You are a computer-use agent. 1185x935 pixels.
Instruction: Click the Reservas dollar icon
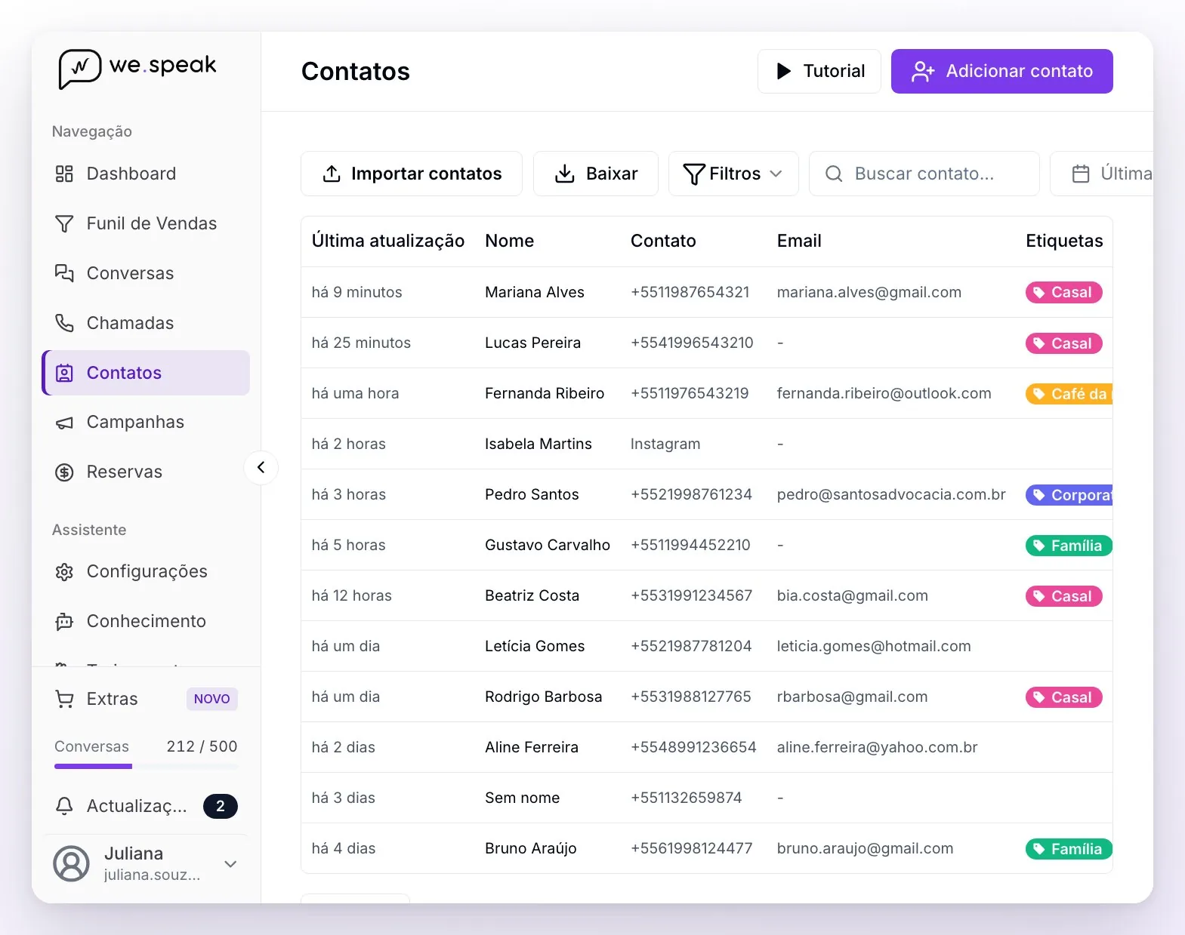click(65, 472)
